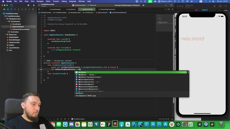This screenshot has height=129, width=230.
Task: Expand the Controllers folder
Action: (7, 32)
